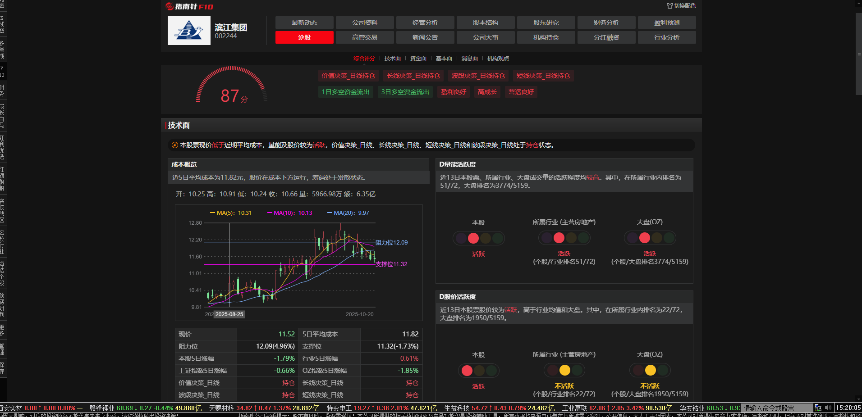Viewport: 862px width, 417px height.
Task: Click the 盈利良好 tag
Action: click(454, 92)
